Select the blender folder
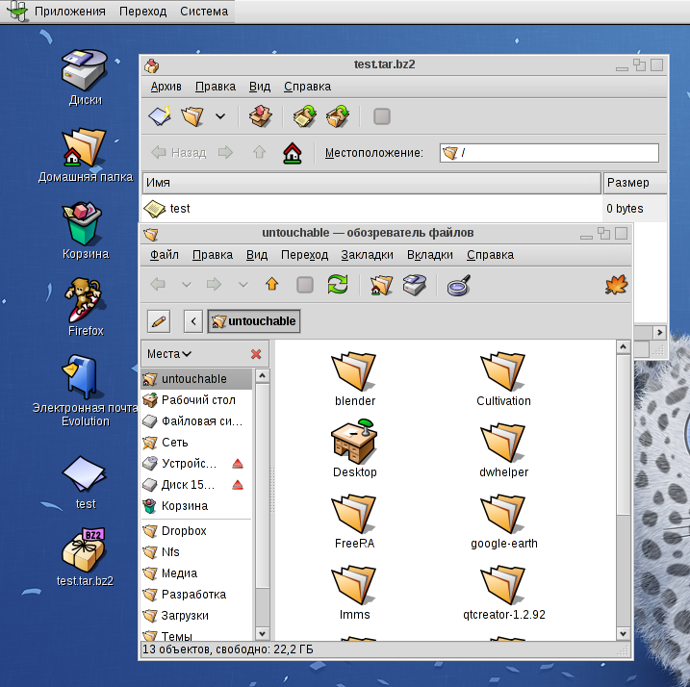Image resolution: width=690 pixels, height=687 pixels. (x=354, y=378)
